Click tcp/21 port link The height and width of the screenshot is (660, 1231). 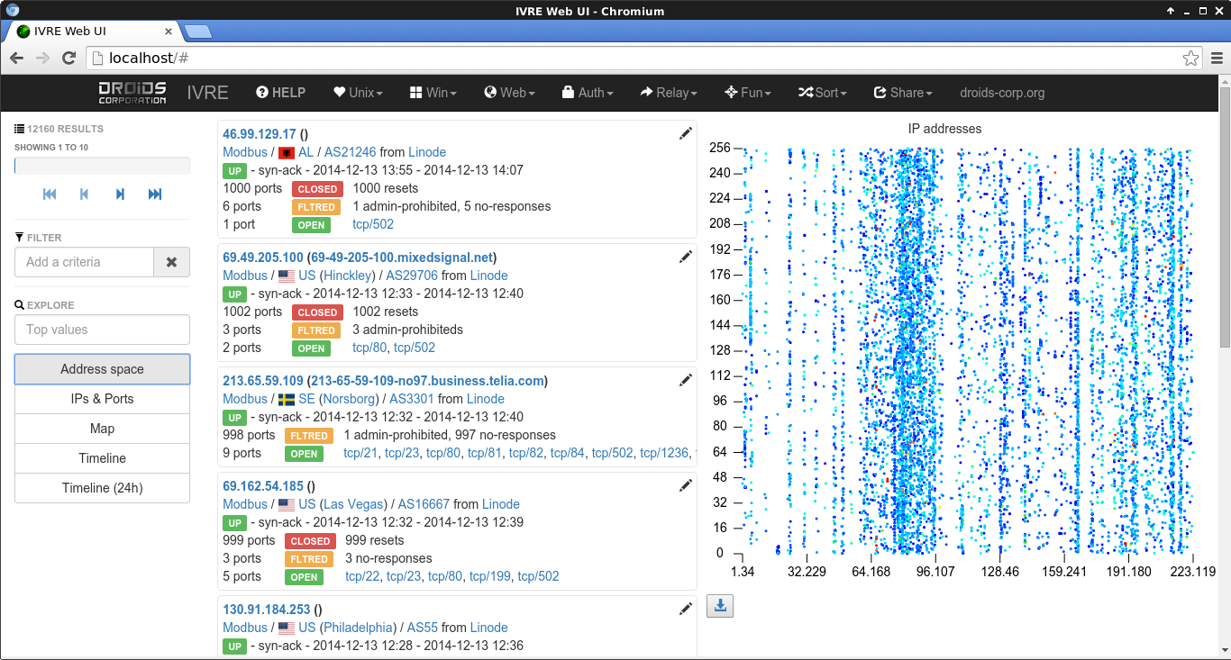(x=360, y=453)
